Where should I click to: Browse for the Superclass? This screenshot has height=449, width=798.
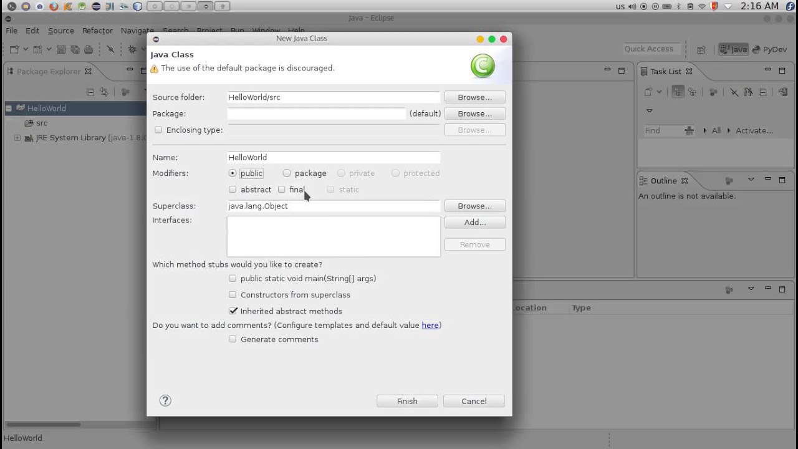pyautogui.click(x=475, y=206)
